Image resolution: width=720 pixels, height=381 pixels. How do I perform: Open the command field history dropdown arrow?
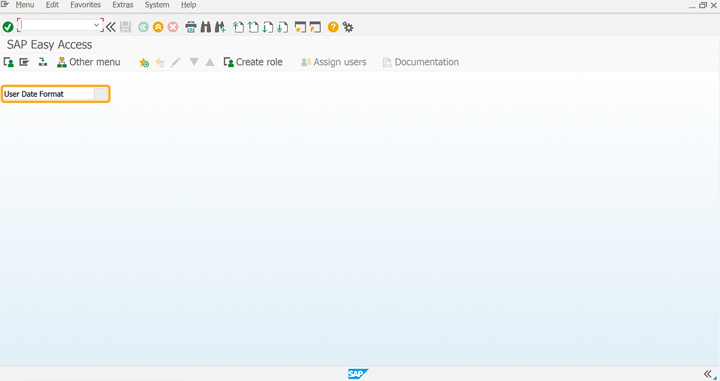[97, 25]
